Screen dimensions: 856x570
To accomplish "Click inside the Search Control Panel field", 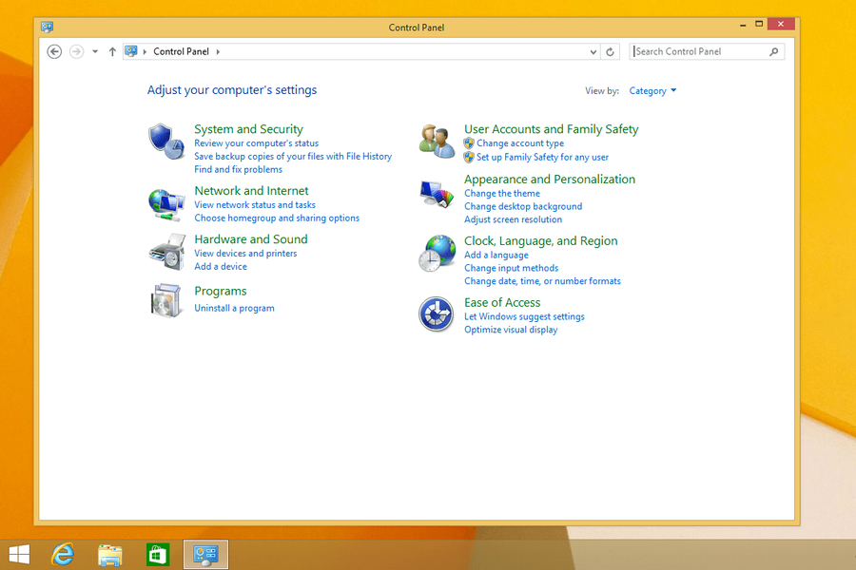I will click(x=699, y=52).
